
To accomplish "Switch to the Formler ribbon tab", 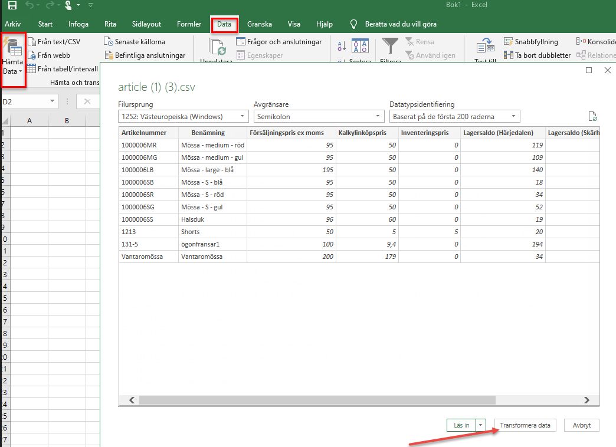I will click(189, 24).
